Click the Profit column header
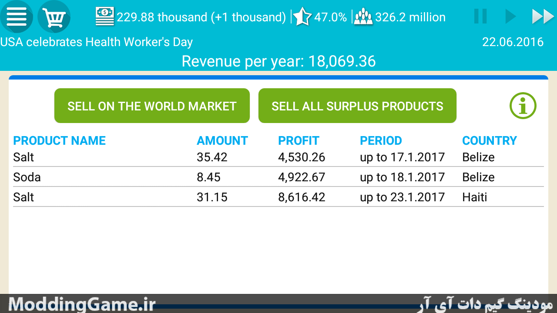Screen dimensions: 557x313 click(x=299, y=140)
